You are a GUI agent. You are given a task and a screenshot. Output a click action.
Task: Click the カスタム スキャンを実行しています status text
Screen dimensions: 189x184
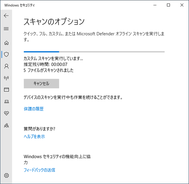point(53,58)
